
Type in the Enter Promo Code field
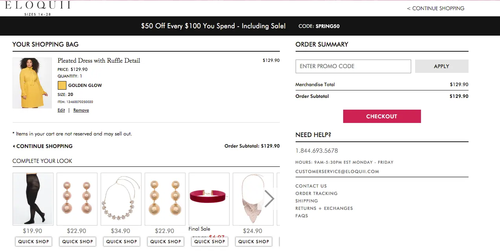coord(353,66)
